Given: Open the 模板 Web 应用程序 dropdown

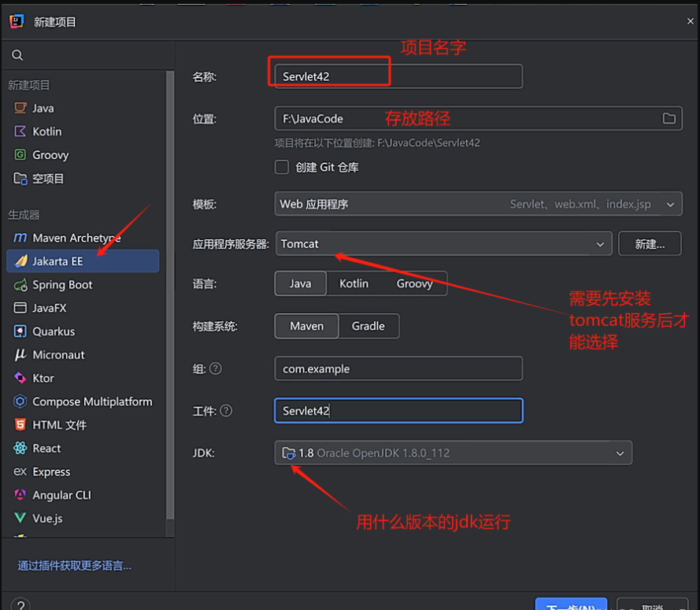Looking at the screenshot, I should click(x=478, y=204).
